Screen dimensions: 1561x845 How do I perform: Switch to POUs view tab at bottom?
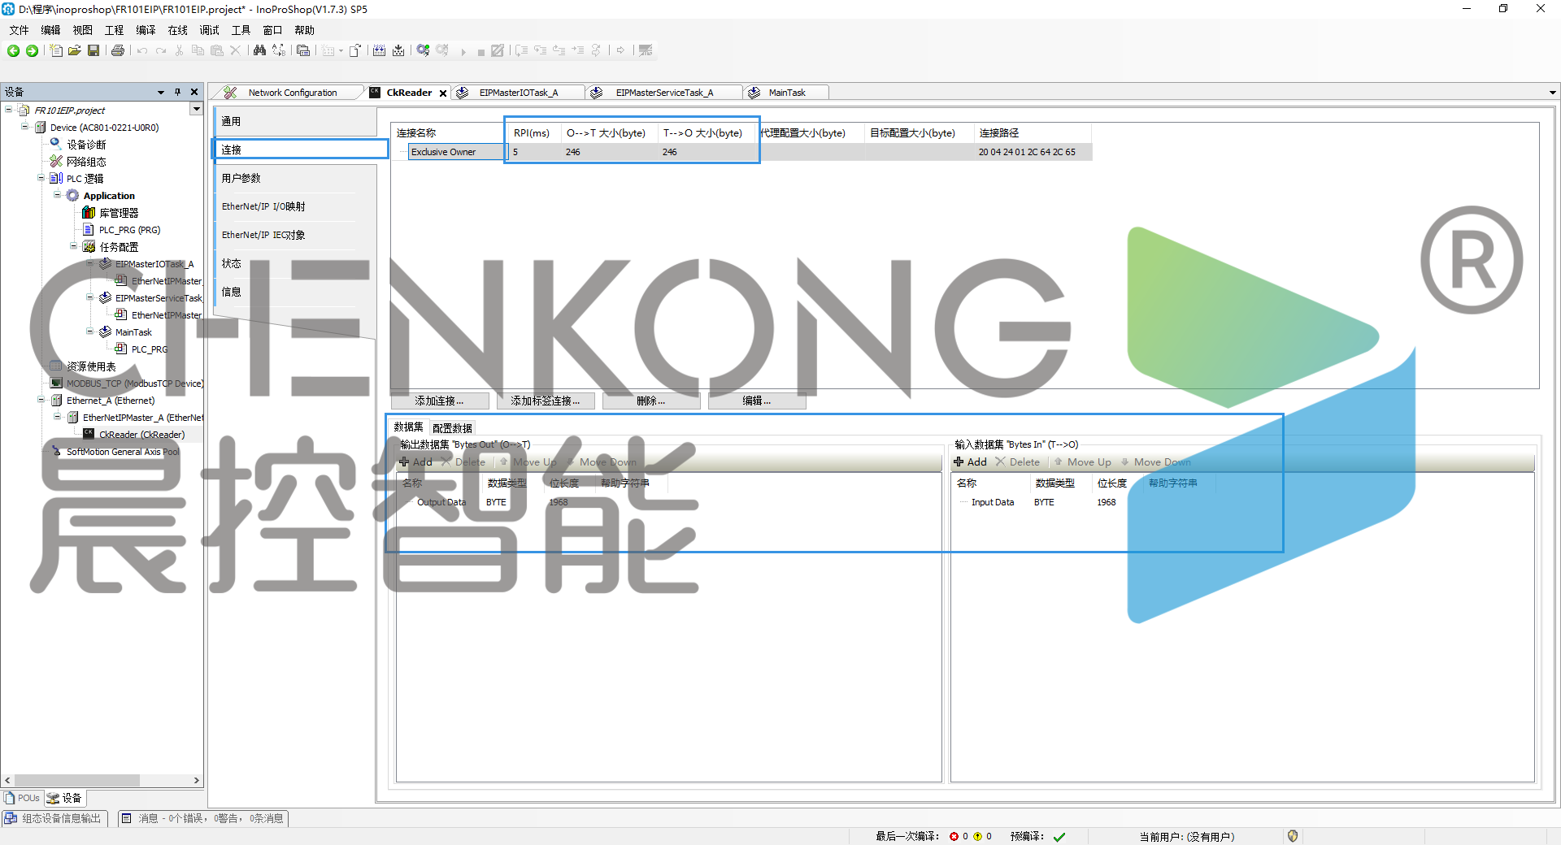point(23,798)
